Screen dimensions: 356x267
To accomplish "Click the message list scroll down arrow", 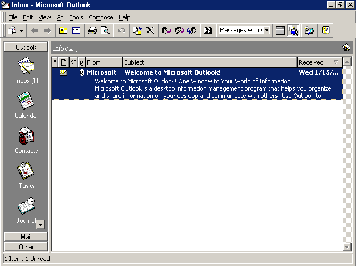I will coord(347,247).
